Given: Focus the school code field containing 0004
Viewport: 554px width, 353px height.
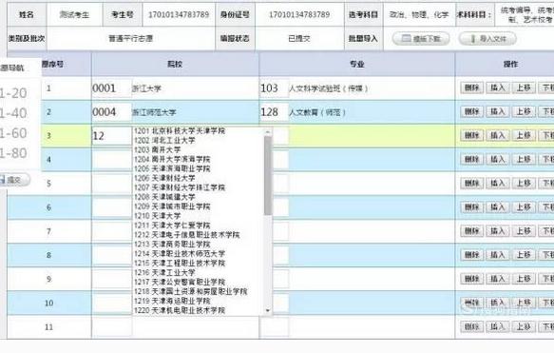Looking at the screenshot, I should [x=111, y=112].
